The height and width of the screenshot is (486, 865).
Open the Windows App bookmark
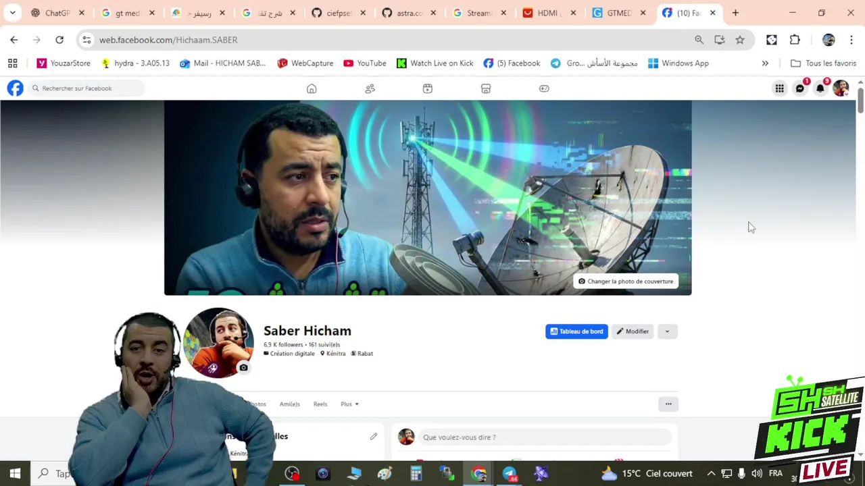[678, 63]
